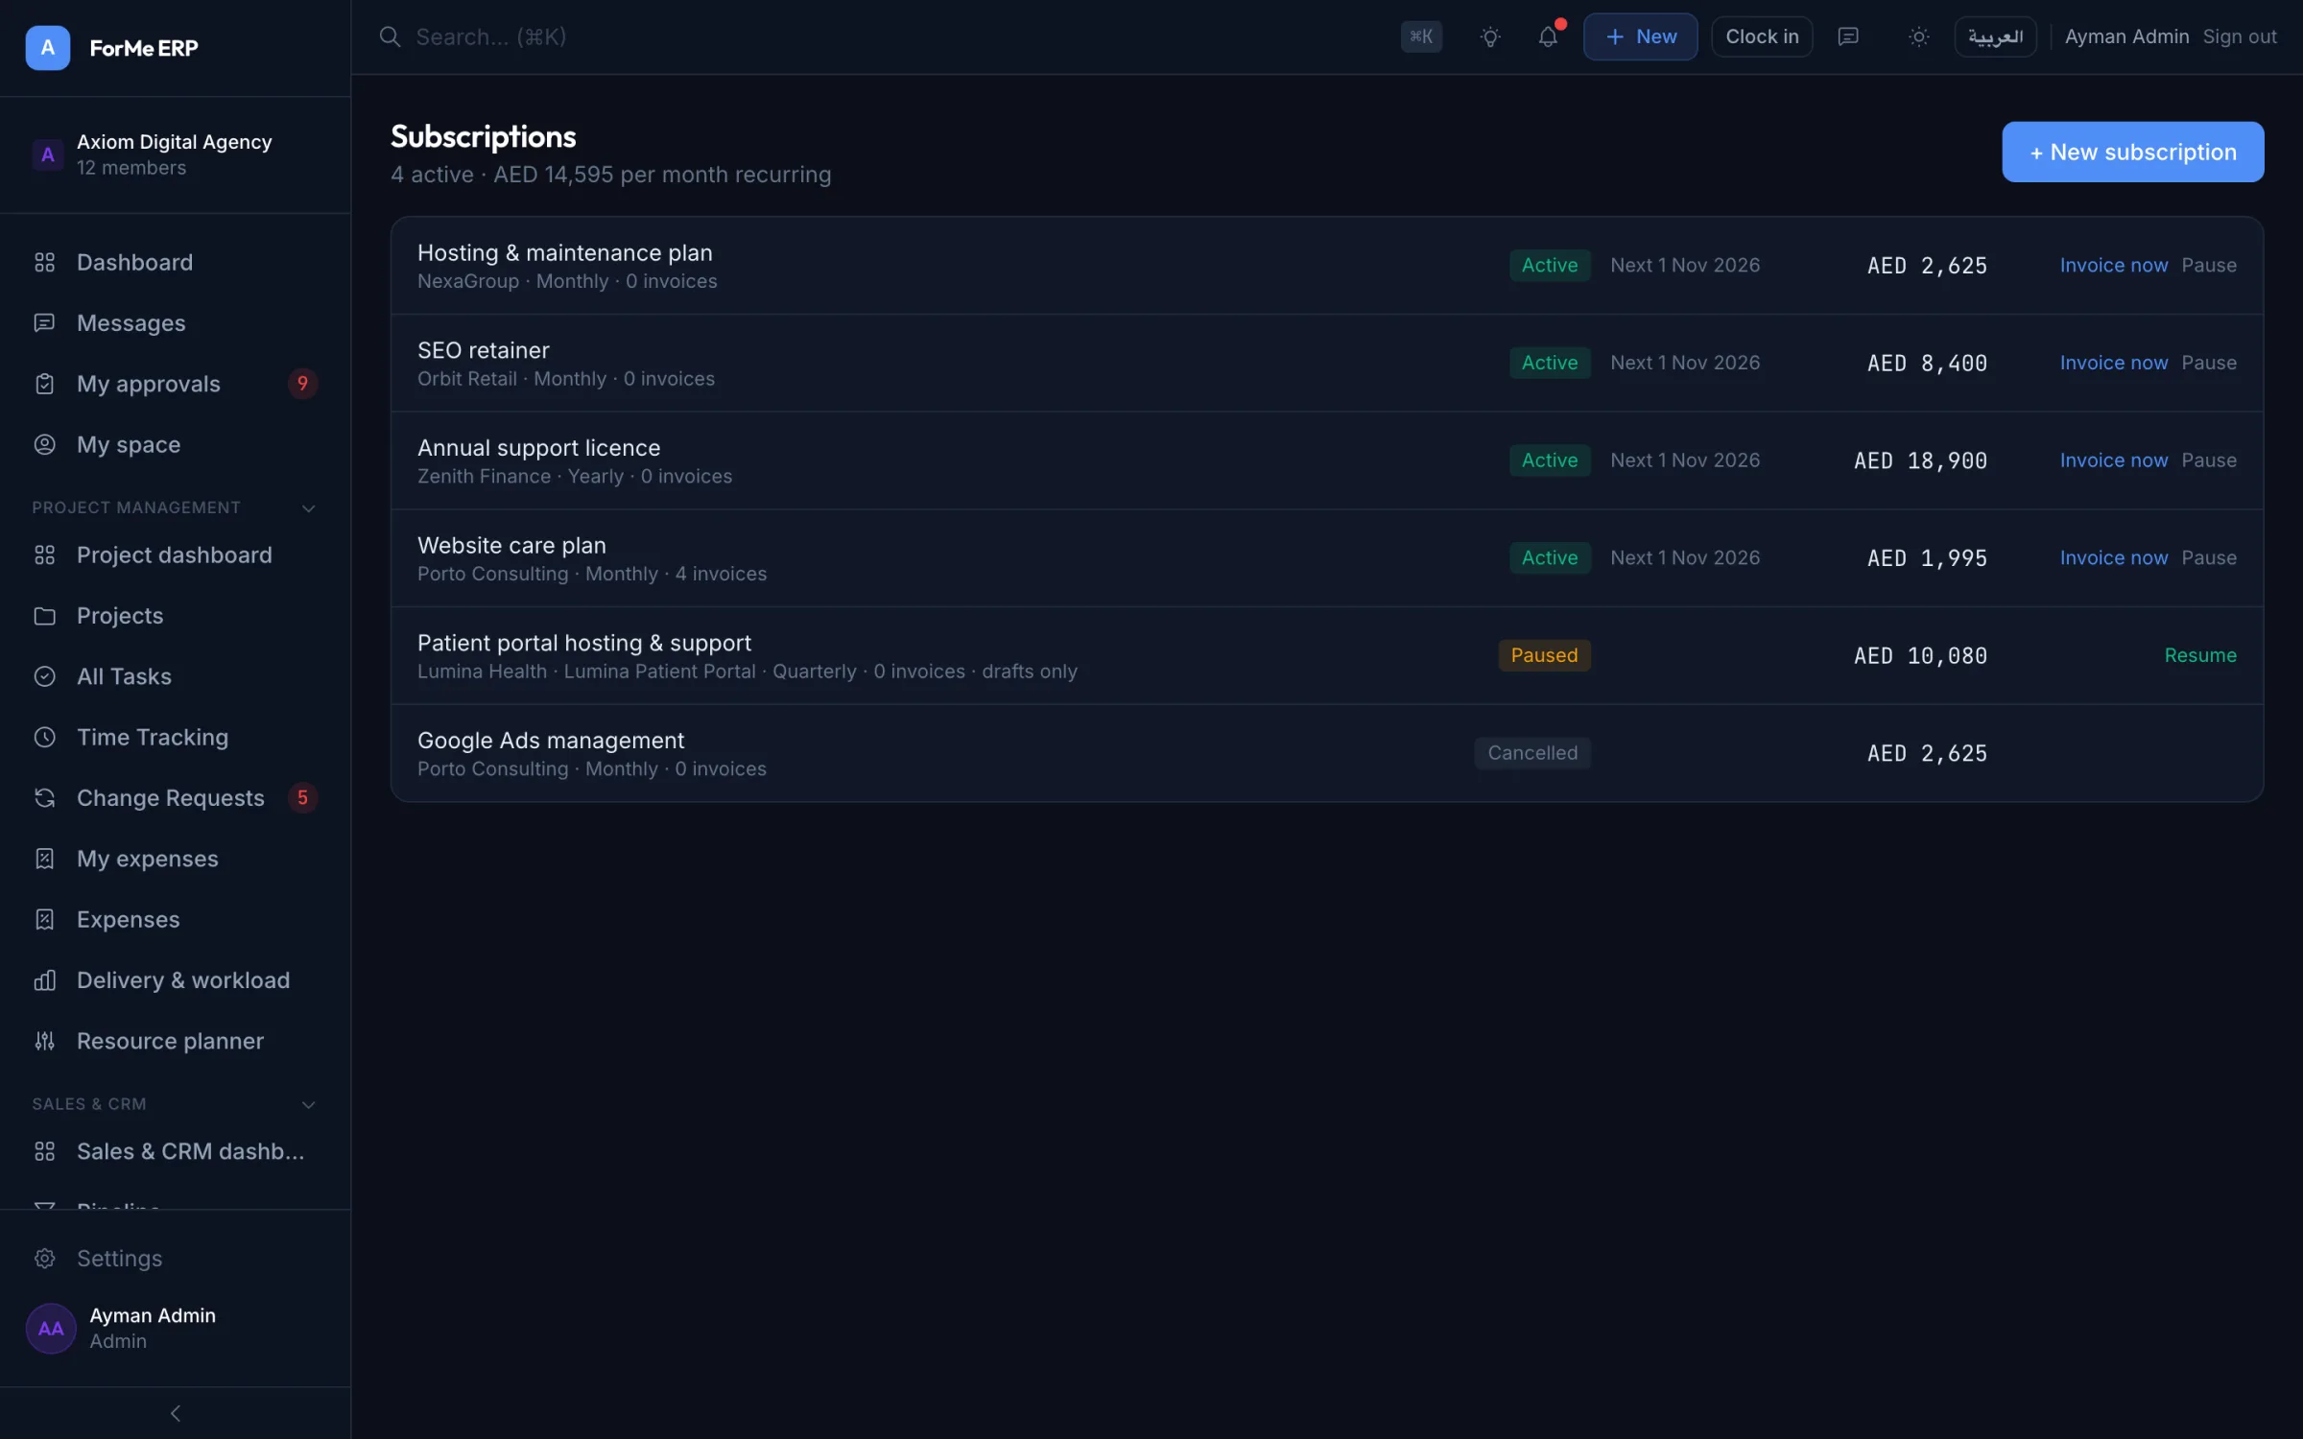Viewport: 2303px width, 1439px height.
Task: Create a New subscription
Action: pos(2132,152)
